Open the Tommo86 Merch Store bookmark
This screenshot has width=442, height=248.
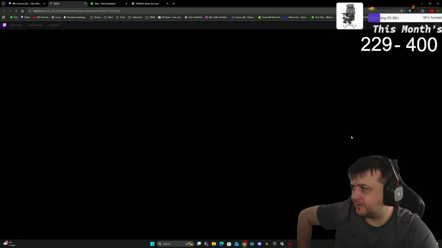point(270,17)
